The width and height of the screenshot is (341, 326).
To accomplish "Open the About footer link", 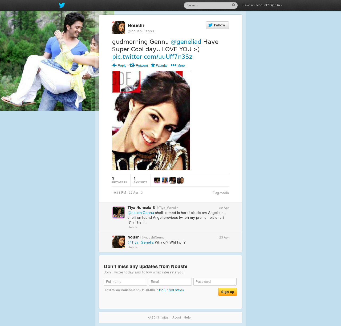I will click(x=177, y=317).
